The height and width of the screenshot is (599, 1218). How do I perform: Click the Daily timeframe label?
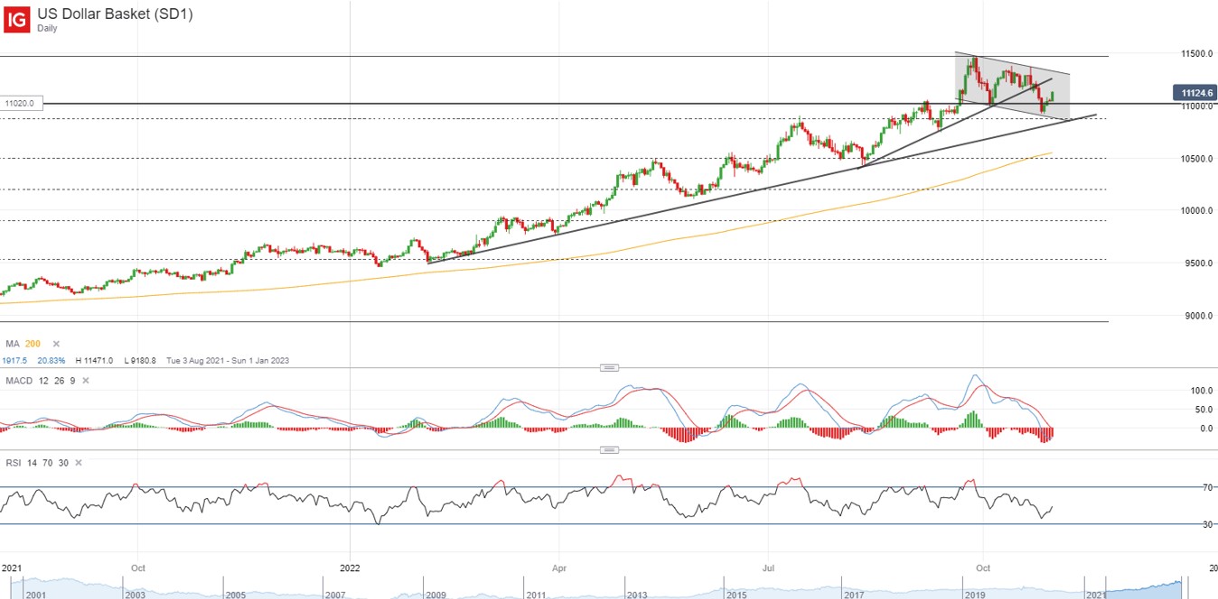pyautogui.click(x=48, y=28)
